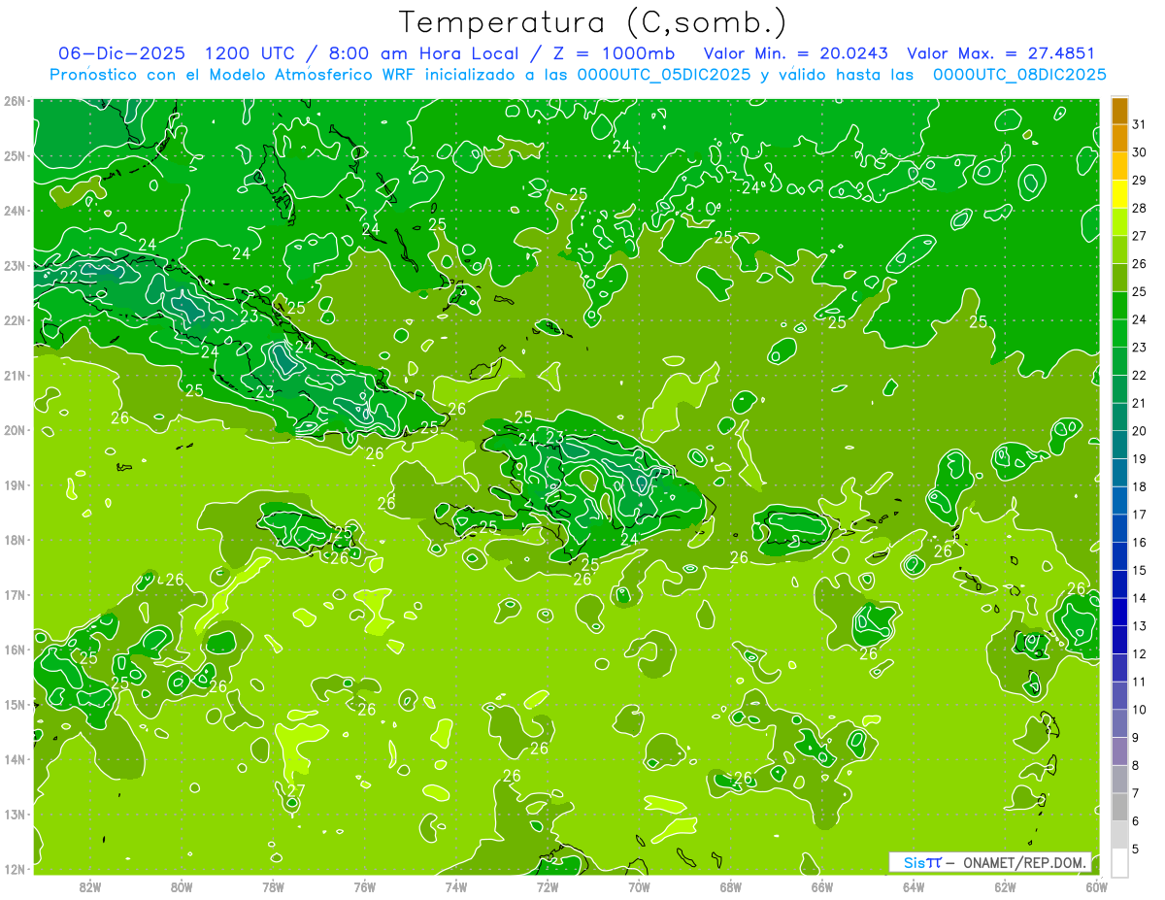Image resolution: width=1165 pixels, height=900 pixels.
Task: Click the dark blue swatch between 13 and 14
Action: (x=1119, y=613)
